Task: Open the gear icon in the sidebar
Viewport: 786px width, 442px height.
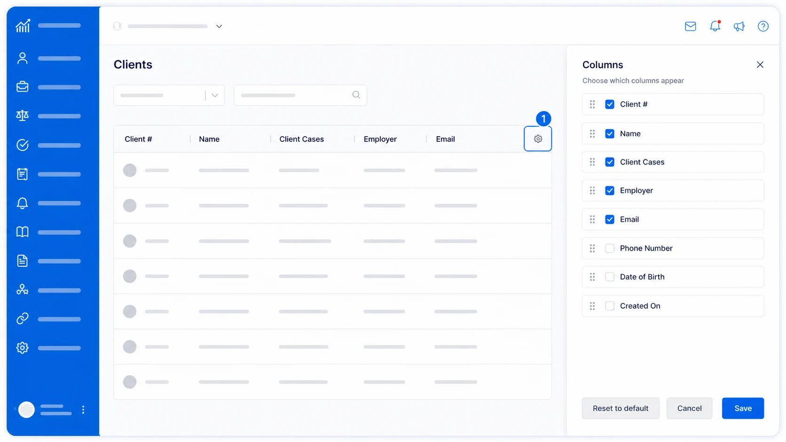Action: (x=23, y=348)
